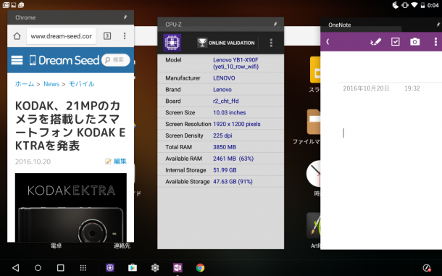Follow the モバイル breadcrumb link
The height and width of the screenshot is (276, 442).
pyautogui.click(x=82, y=84)
